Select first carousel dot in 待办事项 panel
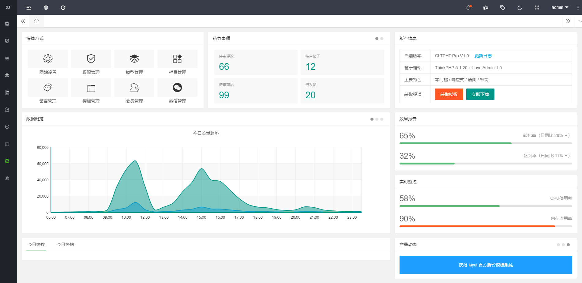Screen dimensions: 582x283 [377, 39]
